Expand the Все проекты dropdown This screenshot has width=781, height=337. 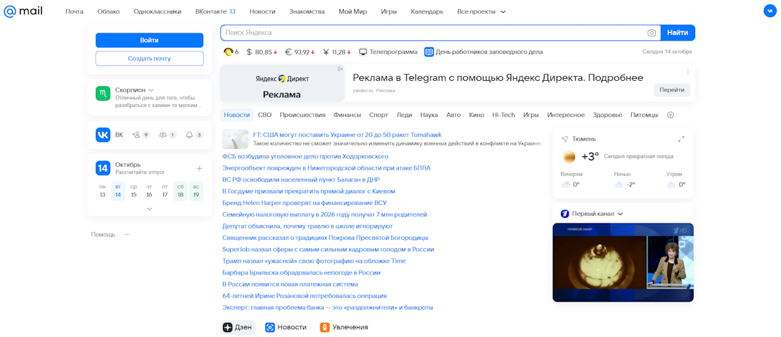[503, 12]
